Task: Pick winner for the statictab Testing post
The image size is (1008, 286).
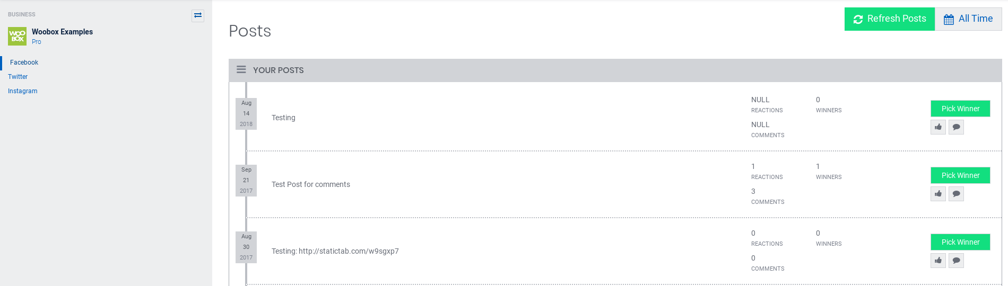Action: coord(960,242)
